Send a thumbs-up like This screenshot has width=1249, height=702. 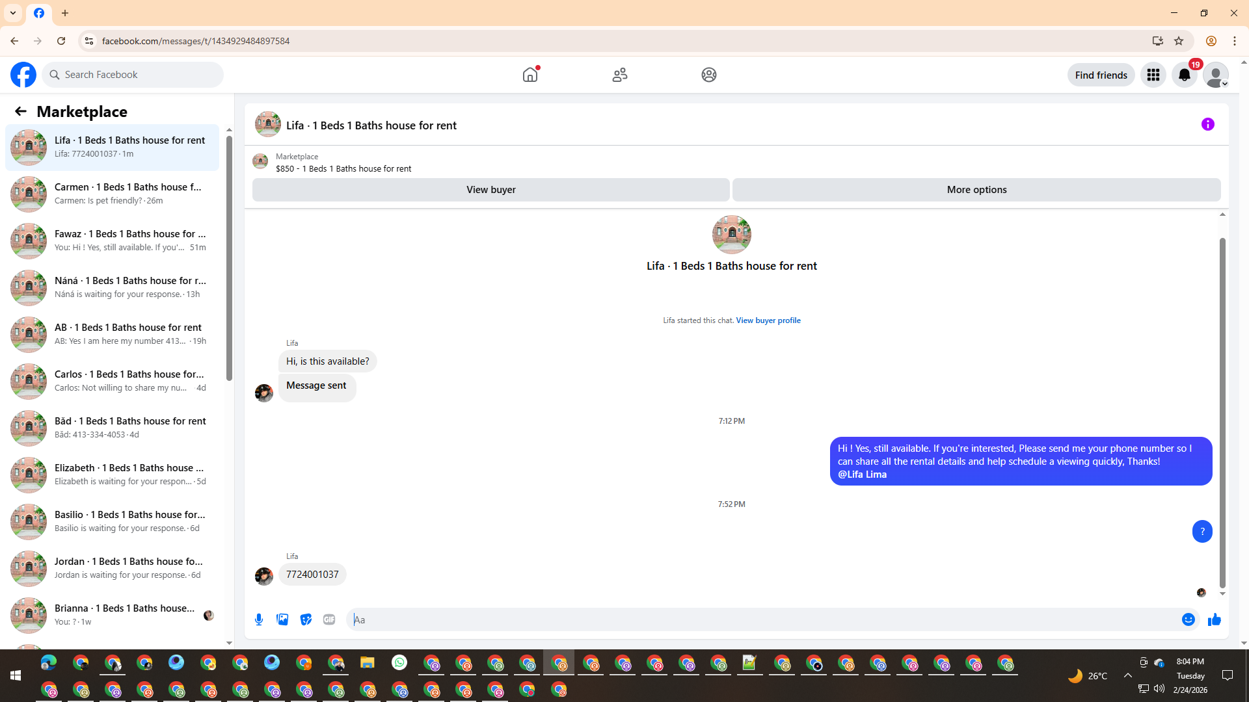pos(1214,619)
